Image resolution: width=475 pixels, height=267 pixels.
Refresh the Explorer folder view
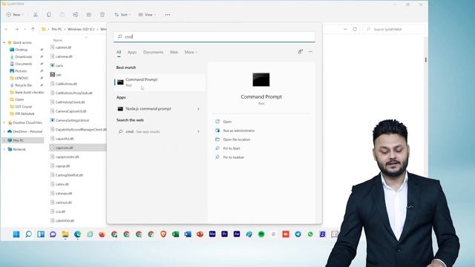[355, 29]
